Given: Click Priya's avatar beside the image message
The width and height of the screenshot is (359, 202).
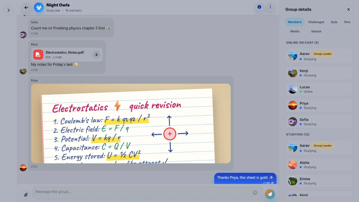Looking at the screenshot, I should [x=23, y=168].
